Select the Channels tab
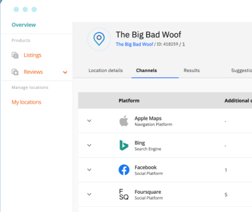 (147, 71)
